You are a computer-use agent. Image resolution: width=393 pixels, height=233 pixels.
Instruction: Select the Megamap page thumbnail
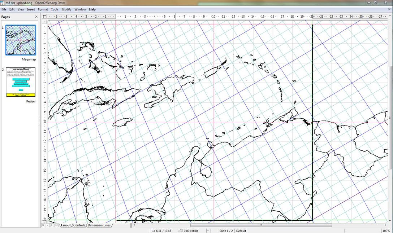point(21,40)
